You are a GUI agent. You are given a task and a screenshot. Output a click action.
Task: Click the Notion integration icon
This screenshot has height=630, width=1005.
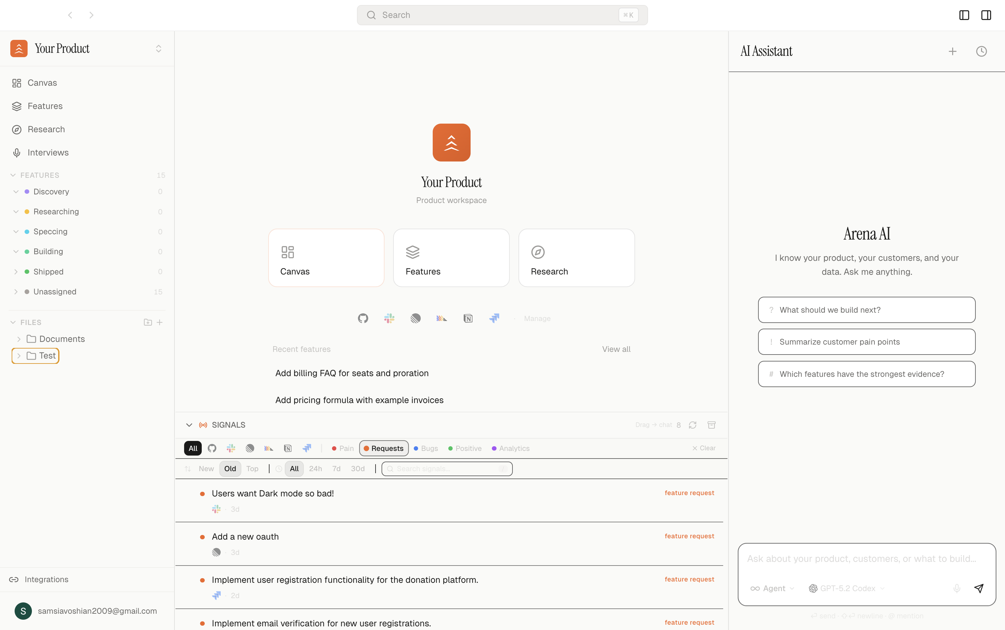tap(468, 318)
